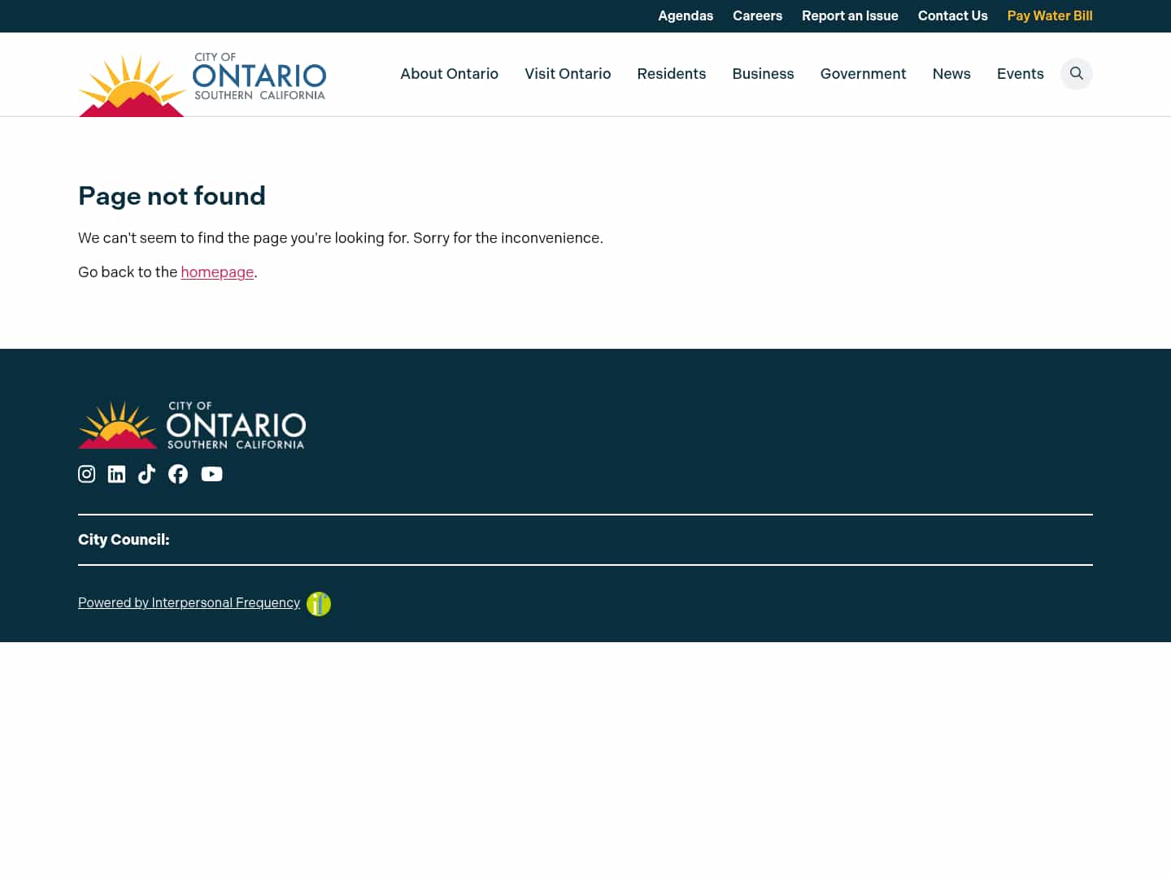Viewport: 1171px width, 878px height.
Task: Click Powered by Interpersonal Frequency
Action: tap(189, 602)
